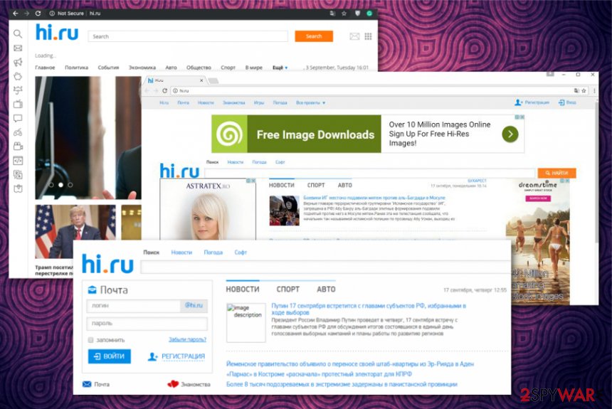Click the shield extension icon in dark browser
Screen dimensions: 612x409
357,14
